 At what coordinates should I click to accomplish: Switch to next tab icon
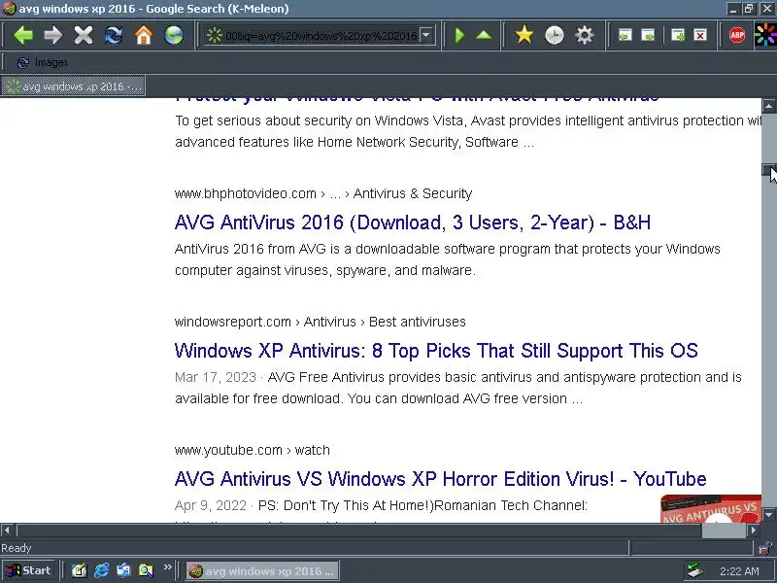click(648, 35)
